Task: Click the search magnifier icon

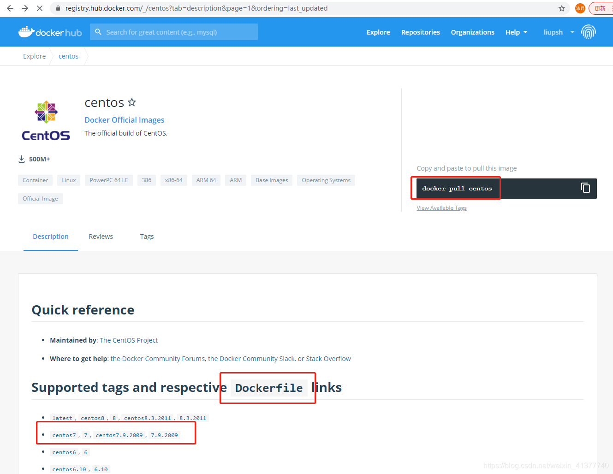Action: click(98, 32)
